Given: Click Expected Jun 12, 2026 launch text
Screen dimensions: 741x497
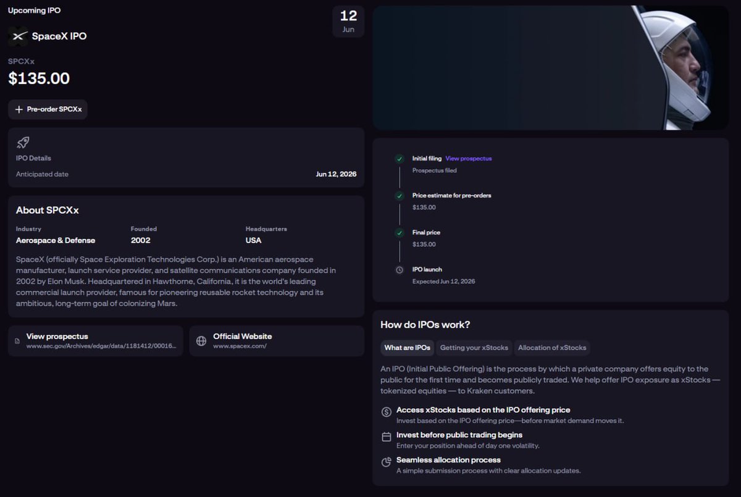Looking at the screenshot, I should (x=444, y=282).
